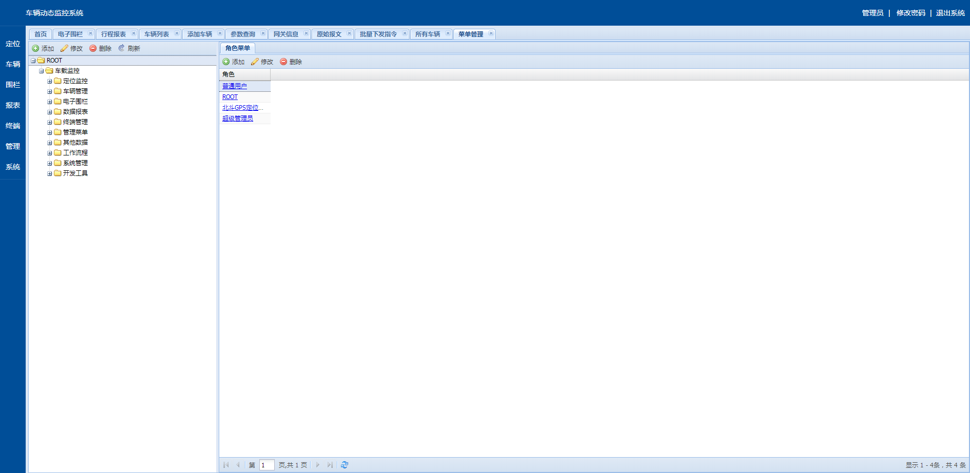Open the 超级管理员 role link
The width and height of the screenshot is (970, 473).
pos(238,119)
